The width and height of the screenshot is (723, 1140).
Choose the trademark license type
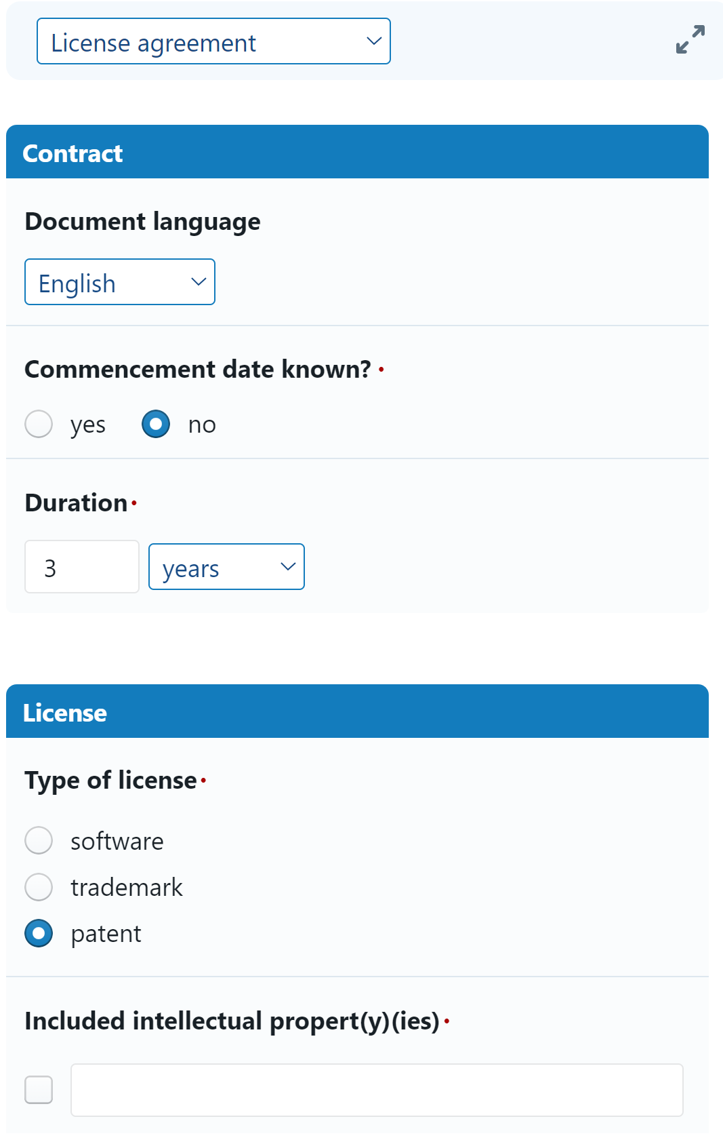coord(39,887)
